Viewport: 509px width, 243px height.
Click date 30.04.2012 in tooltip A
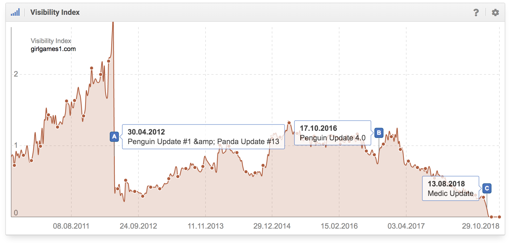click(x=146, y=132)
